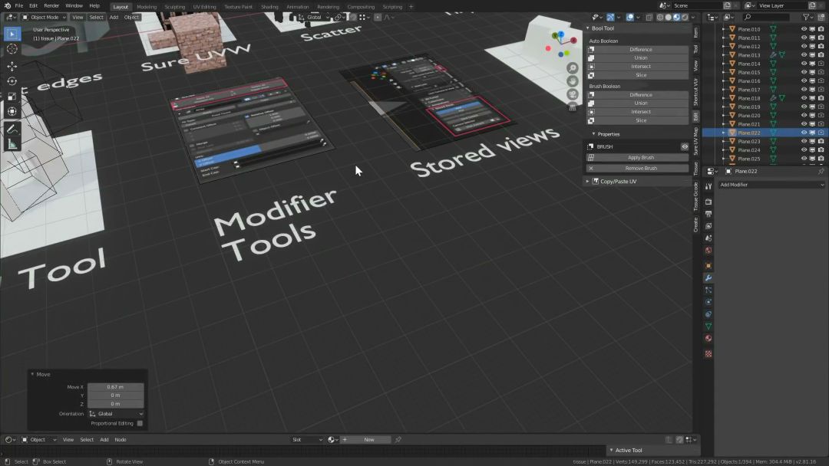Screen dimensions: 829x466
Task: Open the Object Data properties tab icon
Action: click(708, 327)
